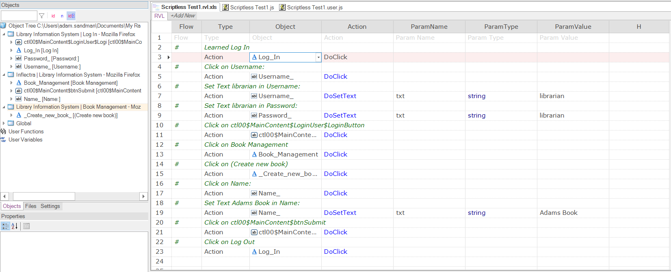The height and width of the screenshot is (272, 671).
Task: Expand the Global tree node
Action: pos(4,123)
